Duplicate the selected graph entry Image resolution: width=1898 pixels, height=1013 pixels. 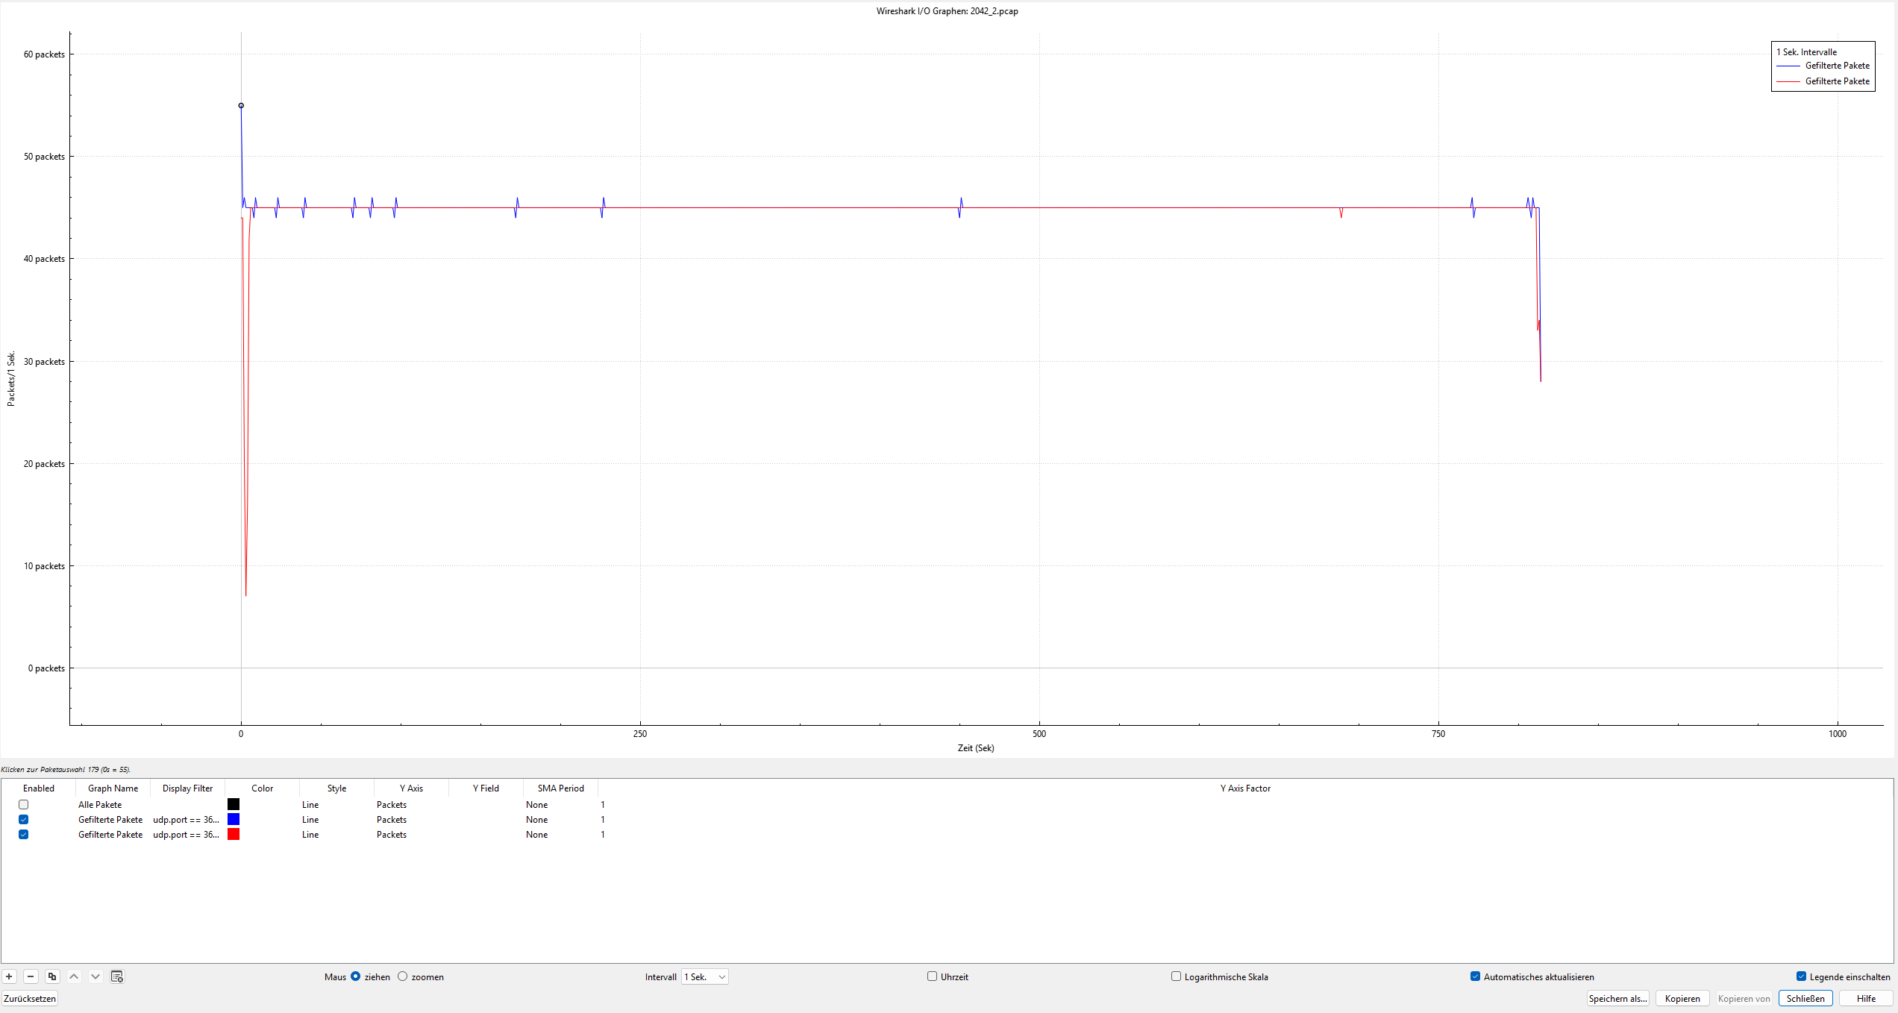pyautogui.click(x=52, y=976)
